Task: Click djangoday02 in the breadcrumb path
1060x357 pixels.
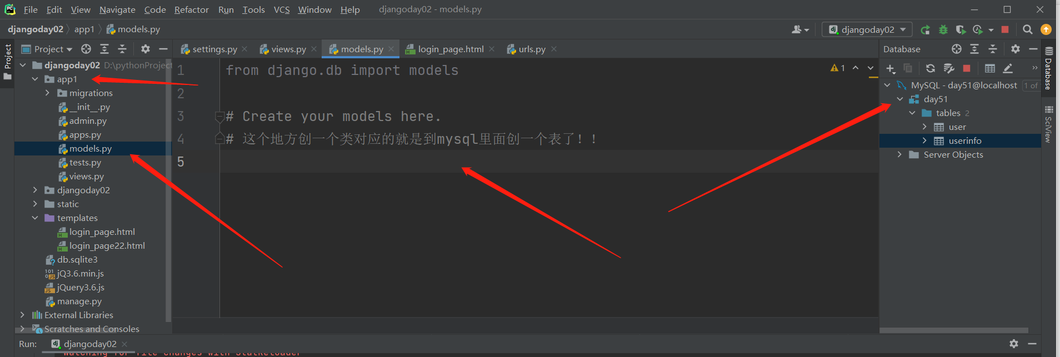Action: coord(36,29)
